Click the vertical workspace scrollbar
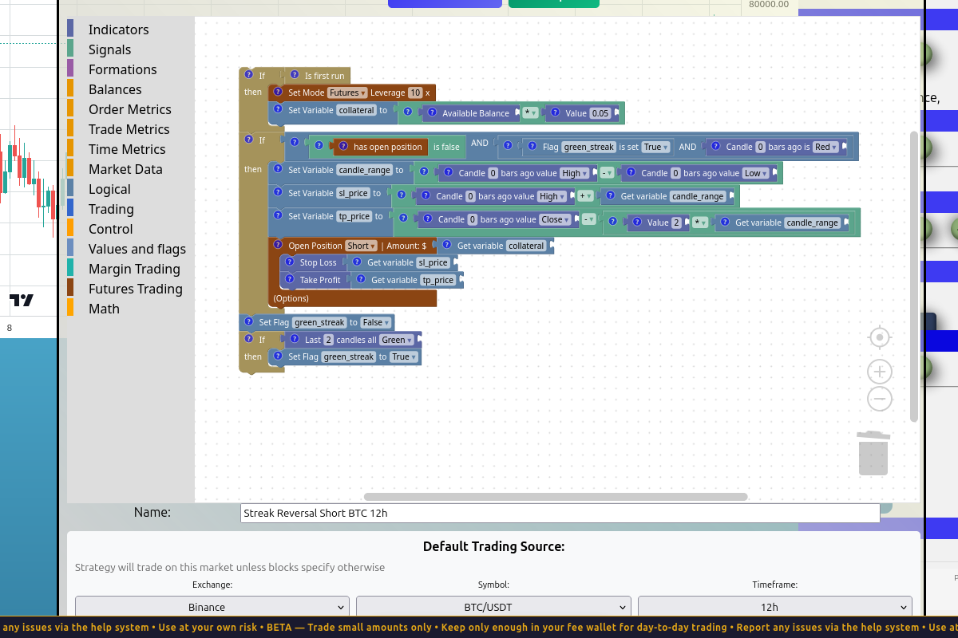Viewport: 958px width, 638px height. click(914, 277)
